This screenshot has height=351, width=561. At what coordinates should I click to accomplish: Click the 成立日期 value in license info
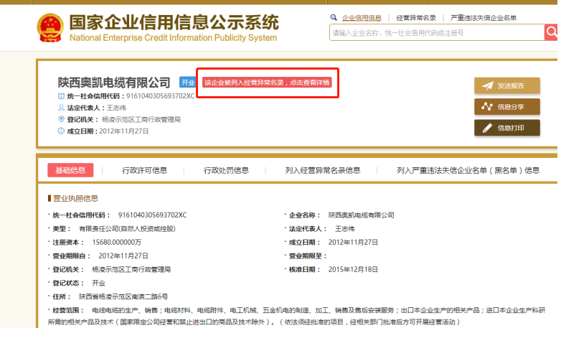pos(353,242)
